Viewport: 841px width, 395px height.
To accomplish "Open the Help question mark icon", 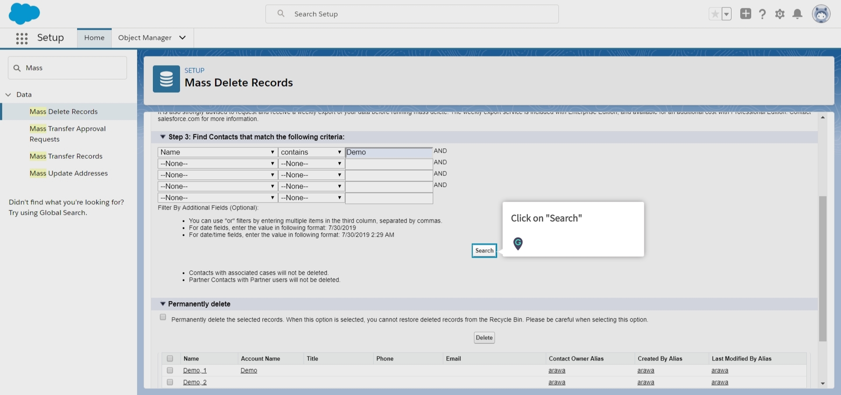I will (762, 14).
